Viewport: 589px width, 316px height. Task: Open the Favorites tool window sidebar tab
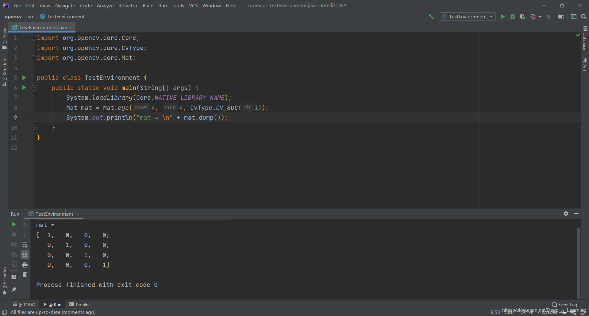4,281
